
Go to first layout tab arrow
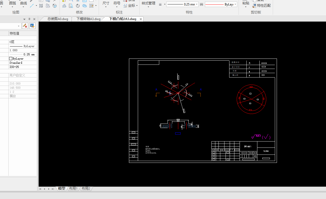click(40, 189)
